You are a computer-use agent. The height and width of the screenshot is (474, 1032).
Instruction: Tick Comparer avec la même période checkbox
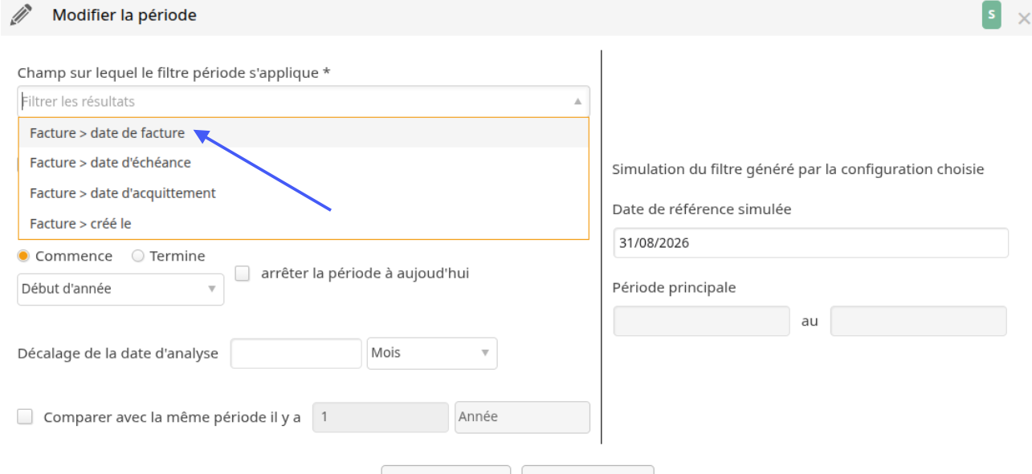[x=26, y=417]
